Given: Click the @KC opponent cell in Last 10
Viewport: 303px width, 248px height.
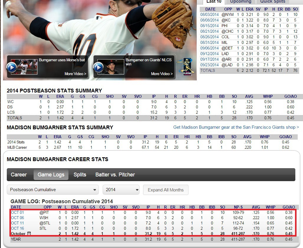Looking at the screenshot, I should 226,20.
